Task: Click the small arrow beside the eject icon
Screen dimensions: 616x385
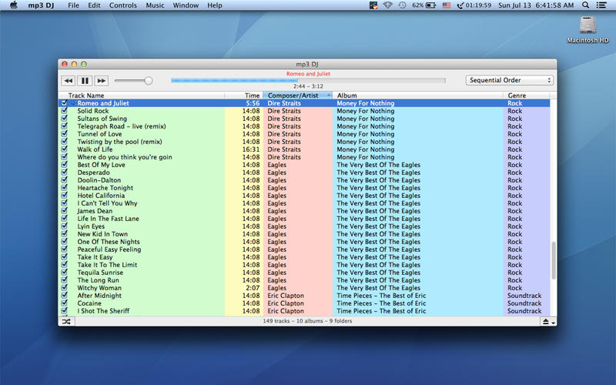Action: [554, 322]
